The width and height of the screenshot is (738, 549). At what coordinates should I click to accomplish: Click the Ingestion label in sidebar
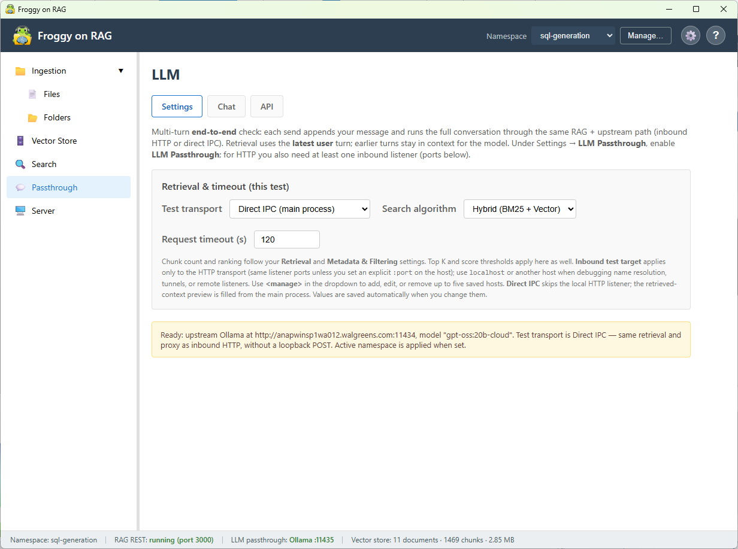[49, 71]
